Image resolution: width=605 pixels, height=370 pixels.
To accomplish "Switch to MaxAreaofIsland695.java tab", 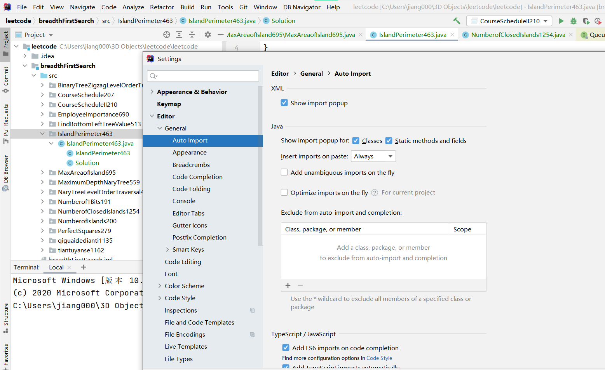I will (291, 35).
